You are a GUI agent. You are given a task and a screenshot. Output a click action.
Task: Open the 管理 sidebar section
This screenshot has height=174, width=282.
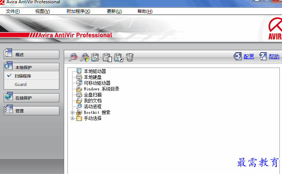click(x=31, y=111)
